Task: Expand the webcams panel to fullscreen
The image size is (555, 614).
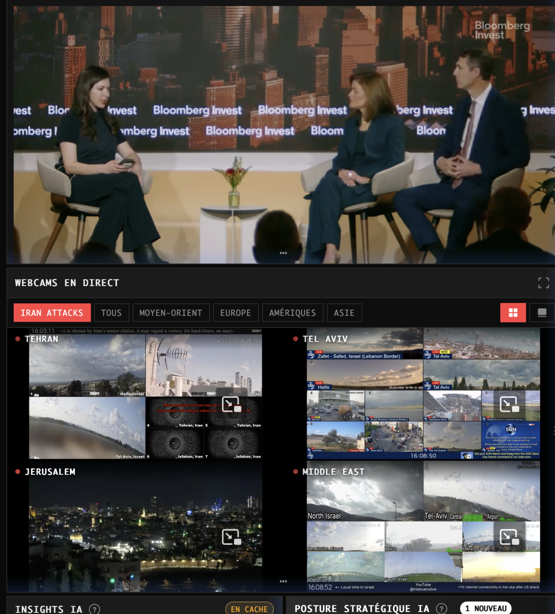Action: click(x=543, y=283)
